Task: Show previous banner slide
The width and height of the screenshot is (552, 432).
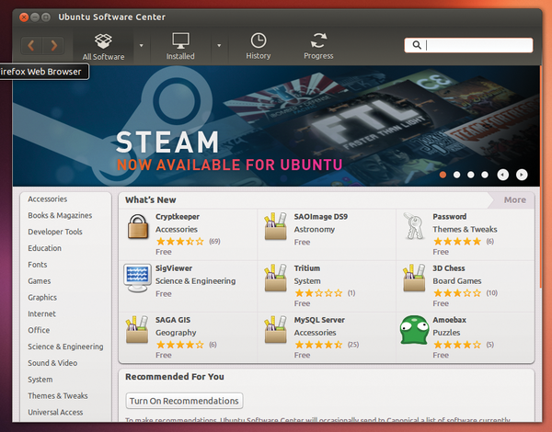Action: click(502, 175)
